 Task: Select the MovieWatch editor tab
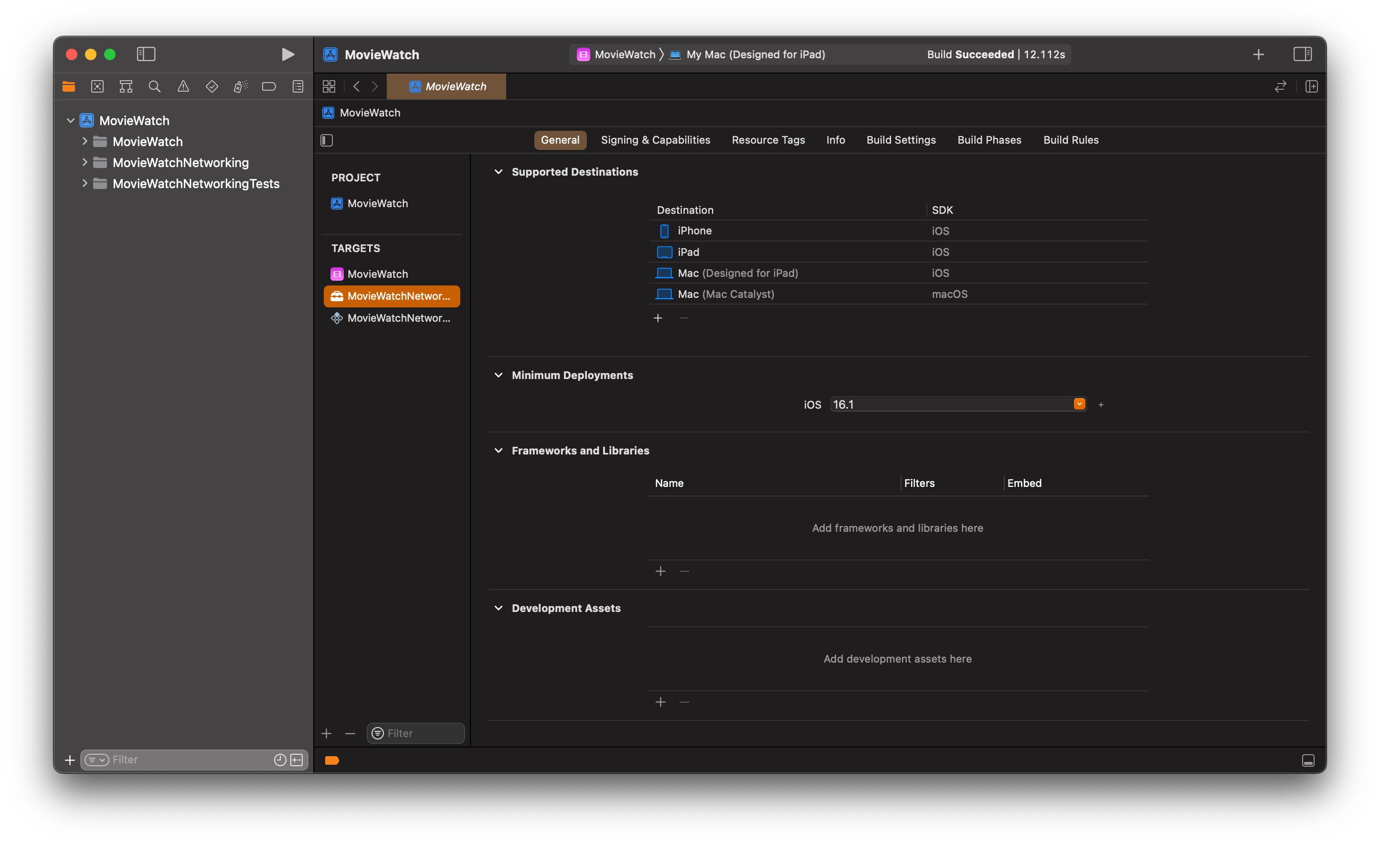tap(447, 86)
